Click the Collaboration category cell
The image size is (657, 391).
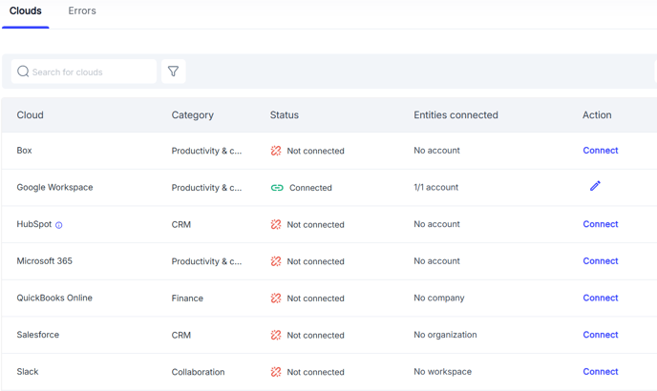199,372
